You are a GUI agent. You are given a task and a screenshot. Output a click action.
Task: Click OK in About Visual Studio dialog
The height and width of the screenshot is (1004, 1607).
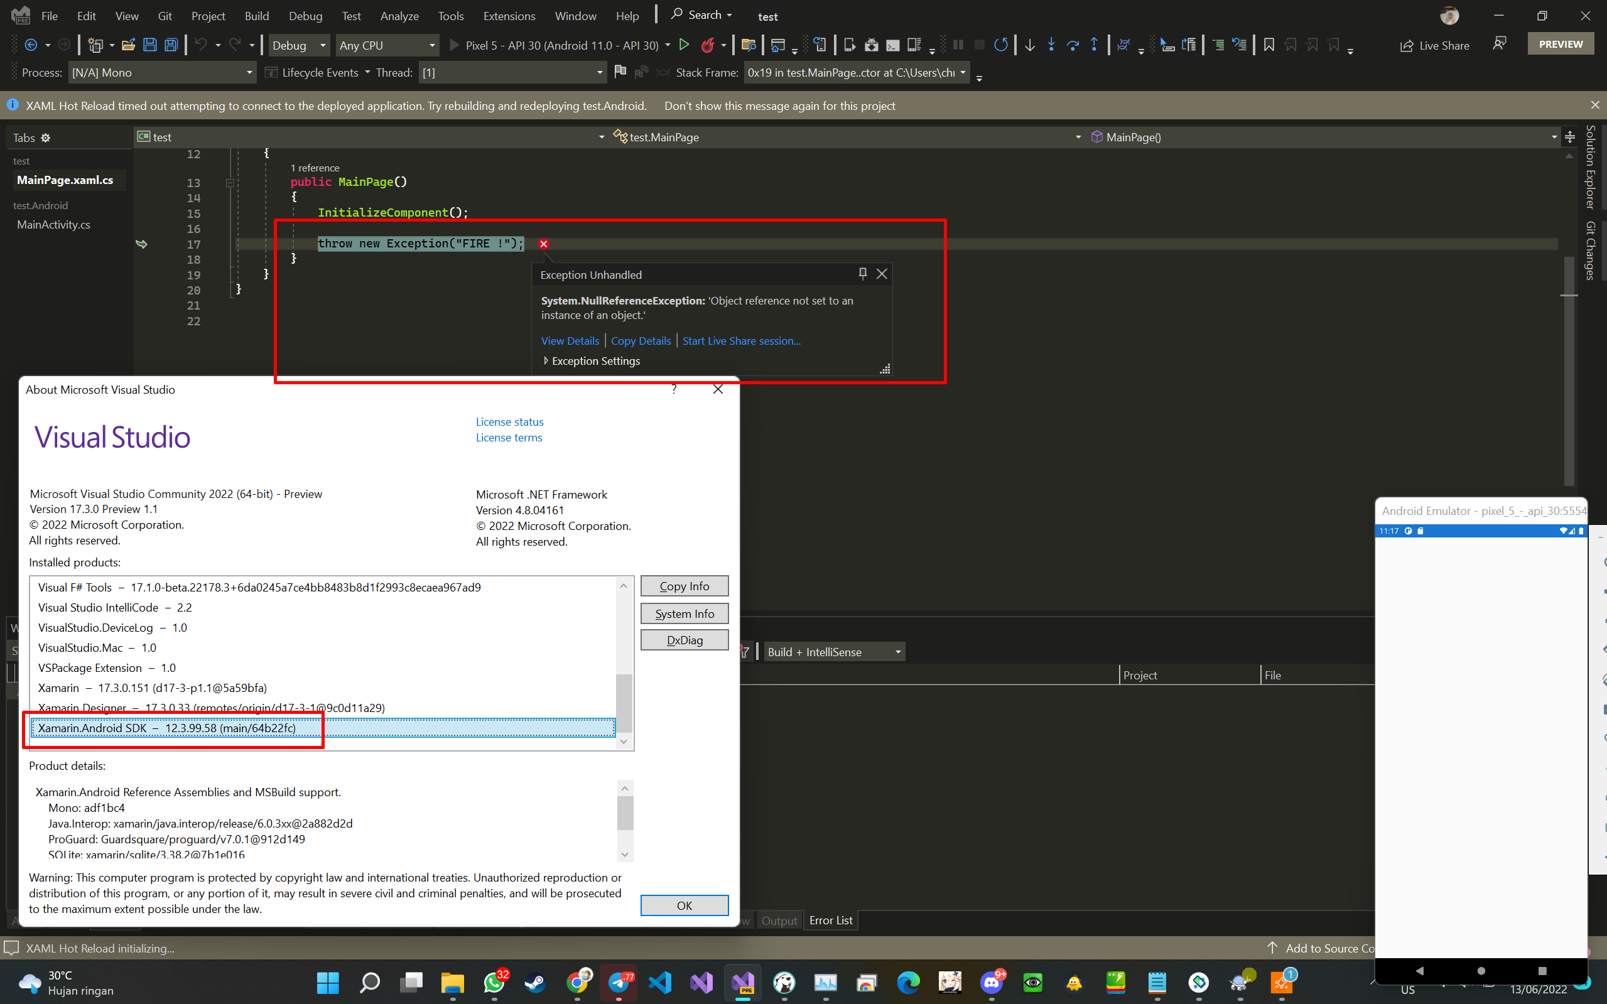click(684, 905)
